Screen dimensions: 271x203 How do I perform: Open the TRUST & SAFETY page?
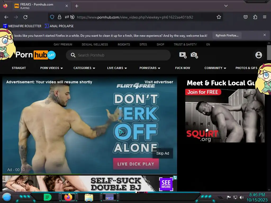[x=185, y=44]
